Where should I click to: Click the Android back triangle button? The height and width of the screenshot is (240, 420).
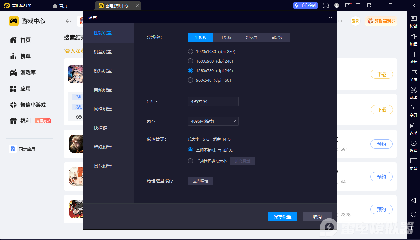[413, 200]
